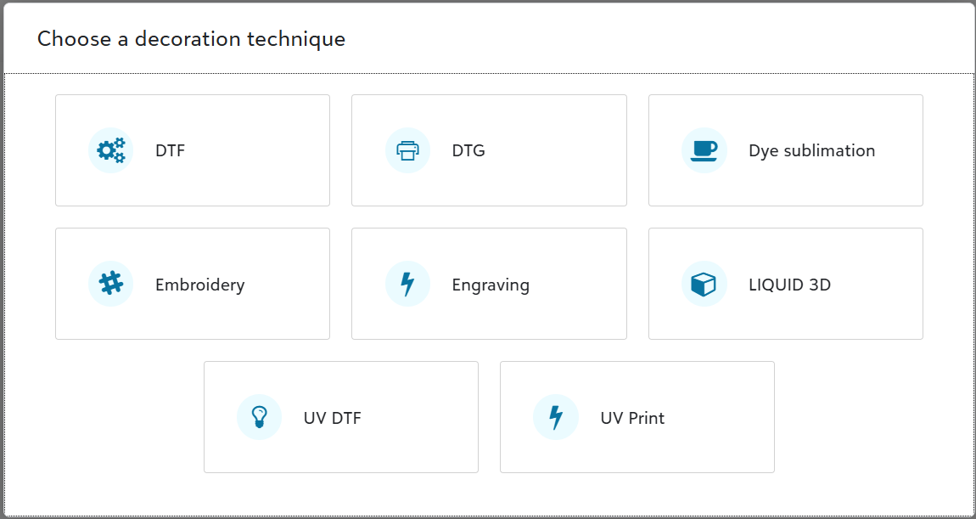Screen dimensions: 976x519
Task: Select the Embroidery text label
Action: click(x=199, y=285)
